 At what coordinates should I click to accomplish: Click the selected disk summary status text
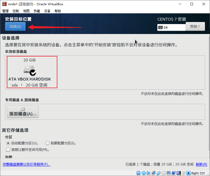point(159,164)
